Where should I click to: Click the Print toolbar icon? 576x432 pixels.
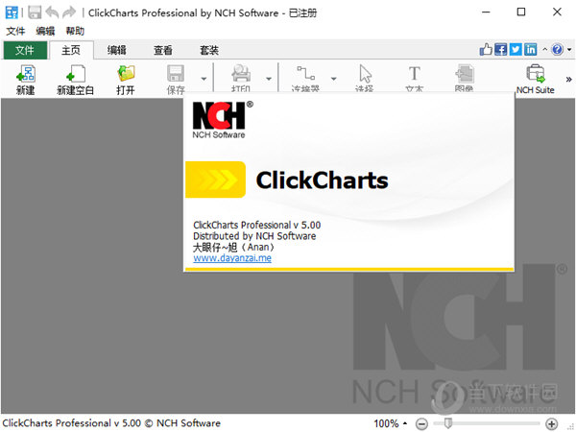[x=241, y=74]
